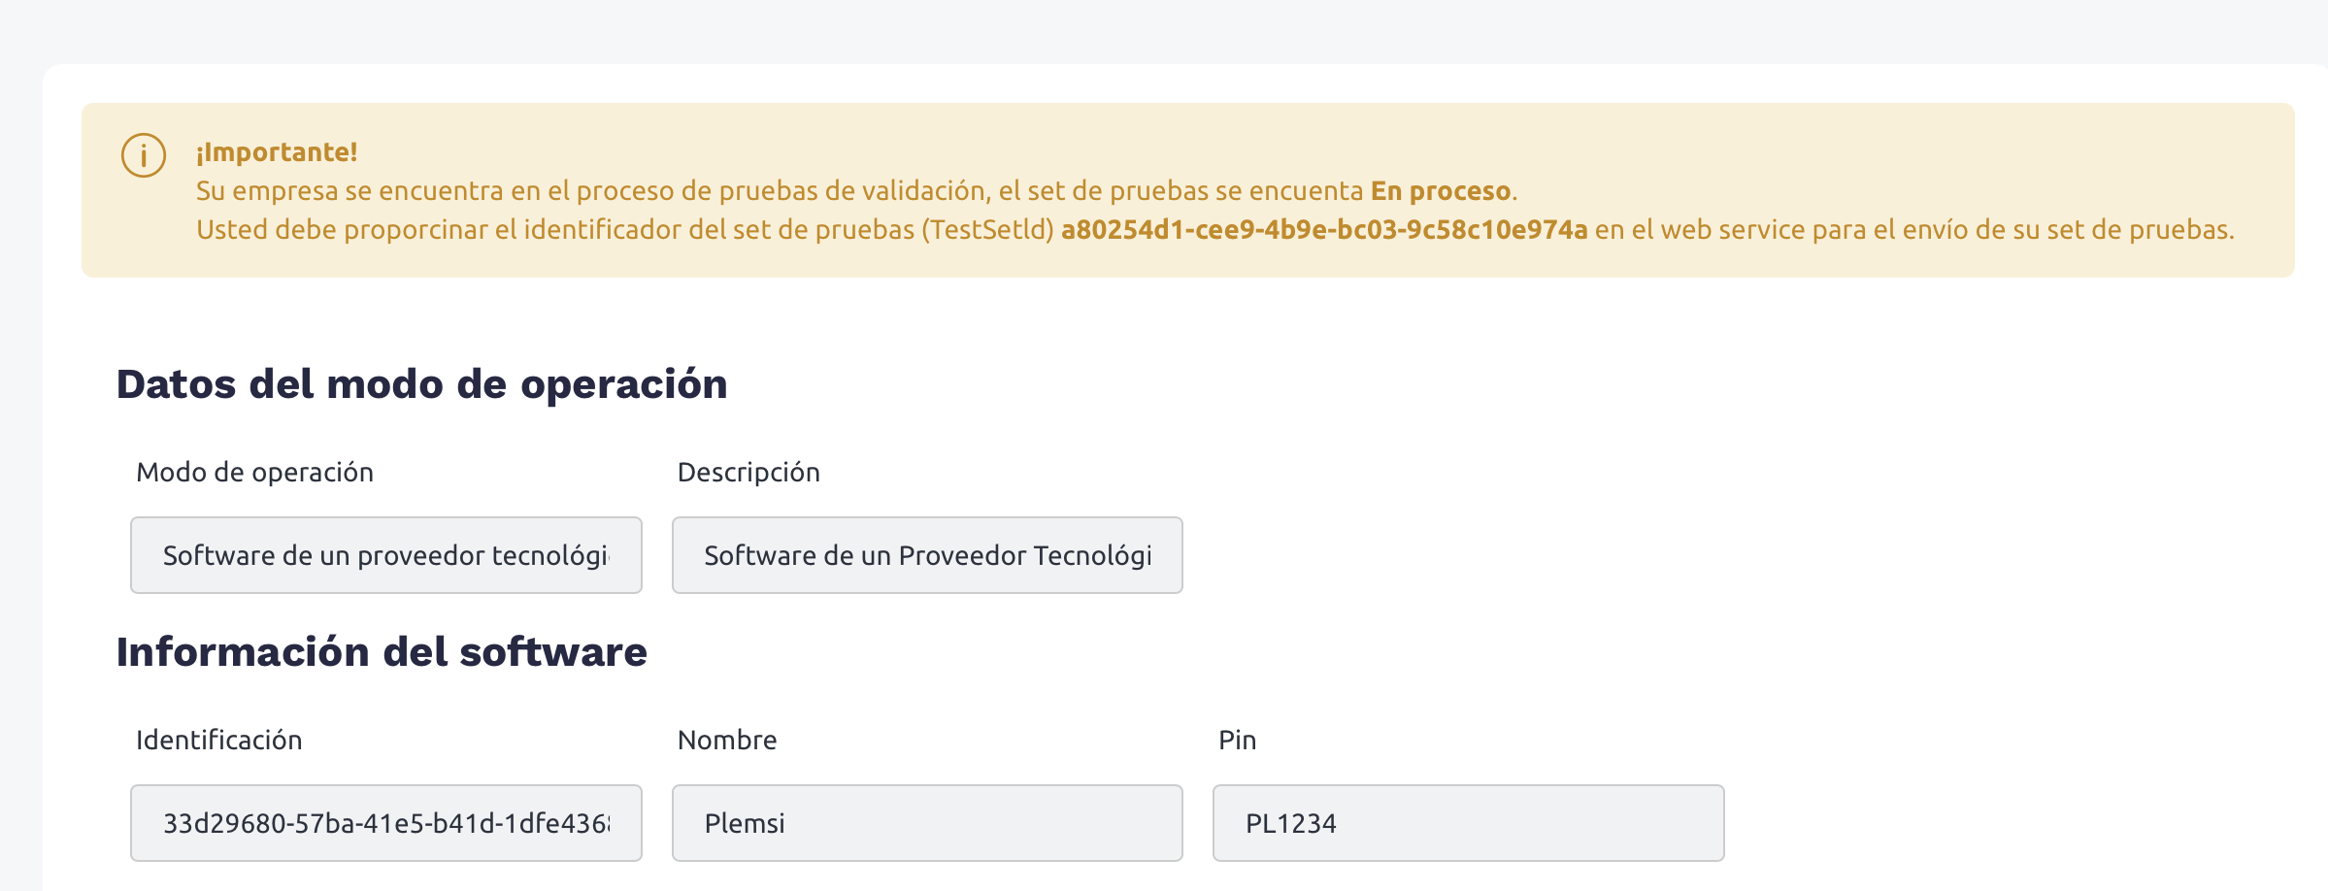Image resolution: width=2328 pixels, height=891 pixels.
Task: Click the Modo de operación field
Action: pos(385,555)
